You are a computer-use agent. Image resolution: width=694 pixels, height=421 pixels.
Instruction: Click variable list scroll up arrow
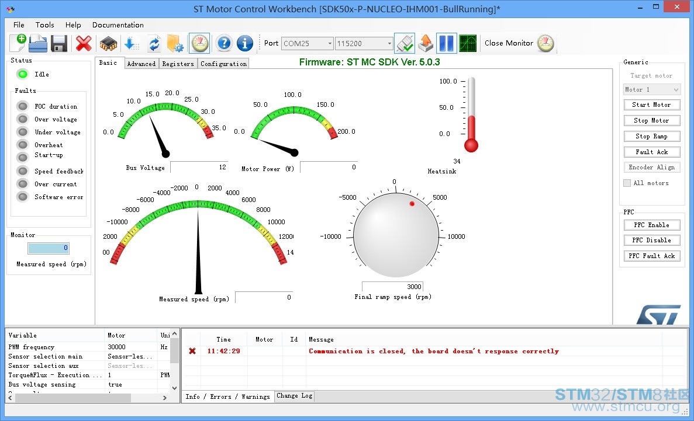tap(174, 334)
